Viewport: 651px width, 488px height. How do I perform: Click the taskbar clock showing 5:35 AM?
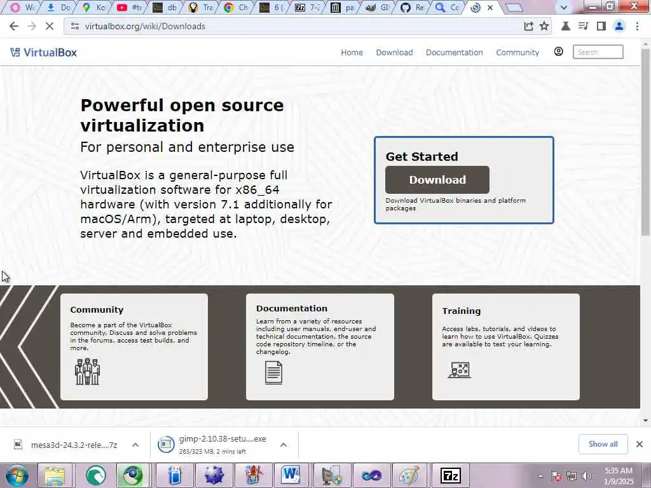coord(619,476)
